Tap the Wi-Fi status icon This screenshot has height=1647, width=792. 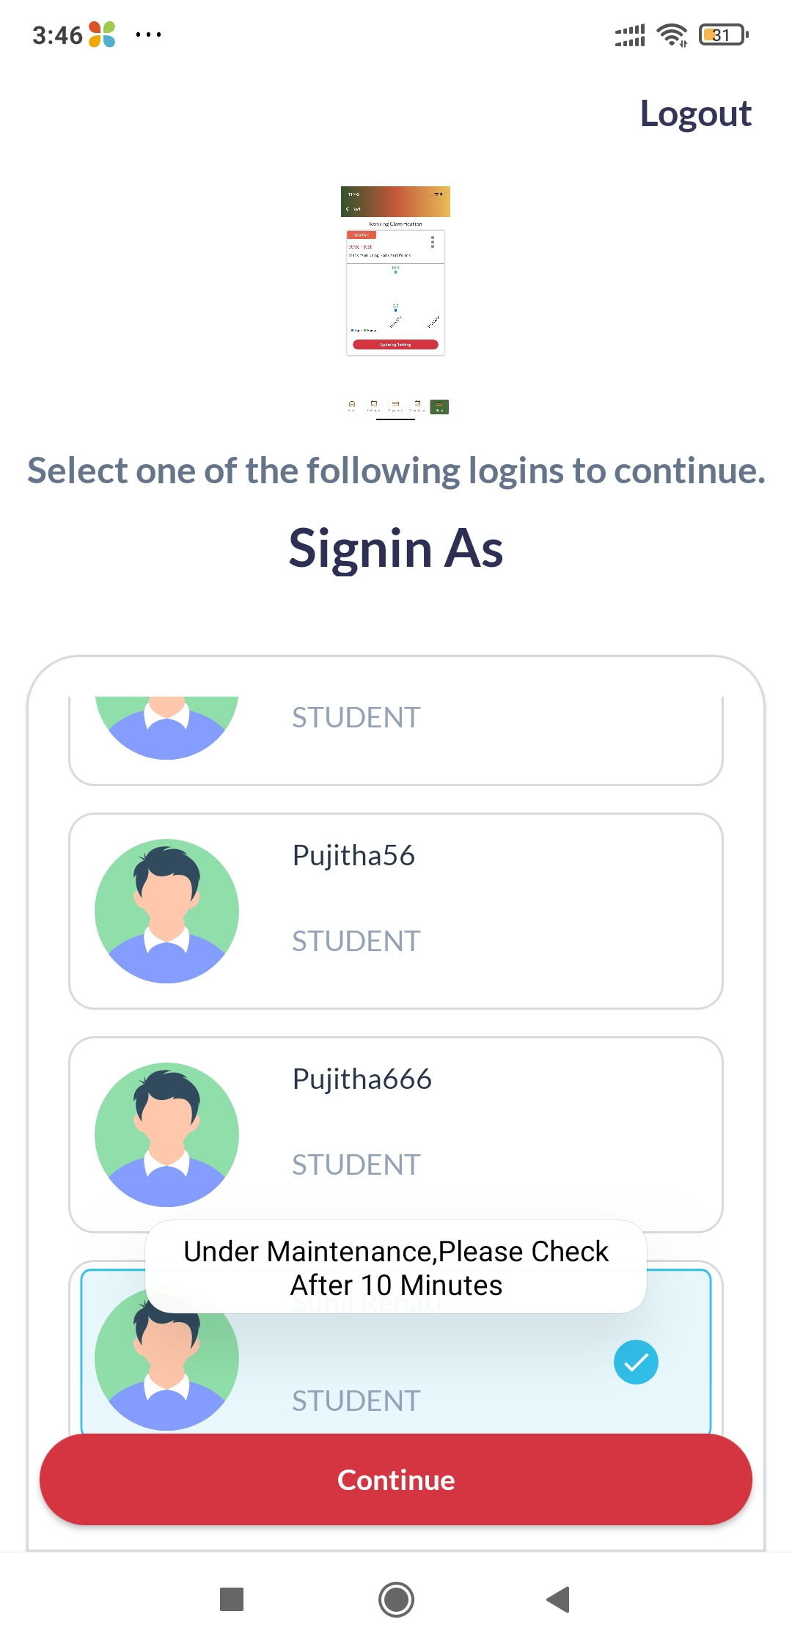click(672, 34)
